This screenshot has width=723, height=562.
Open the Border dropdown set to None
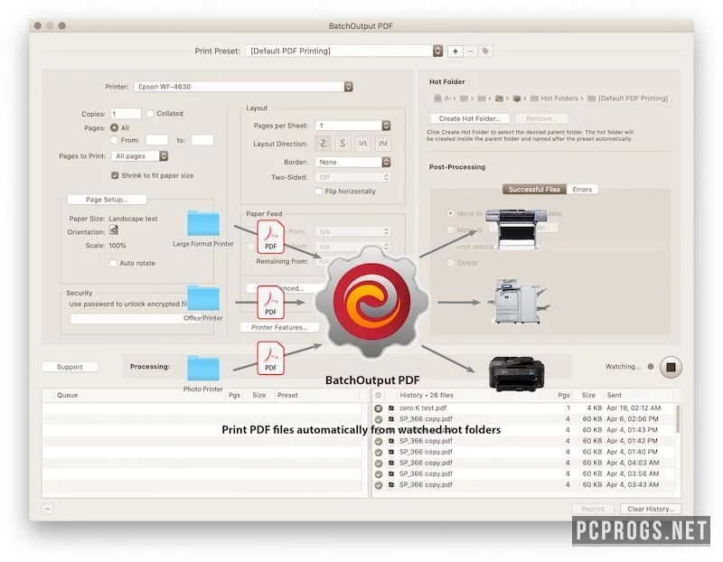click(352, 163)
